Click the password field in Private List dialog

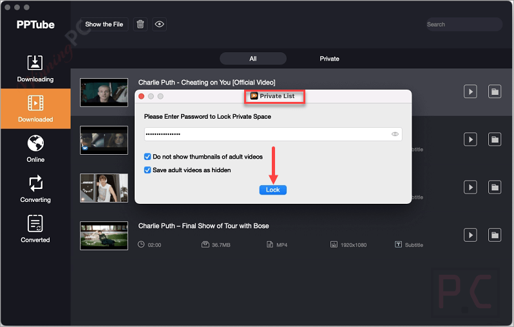(x=273, y=134)
